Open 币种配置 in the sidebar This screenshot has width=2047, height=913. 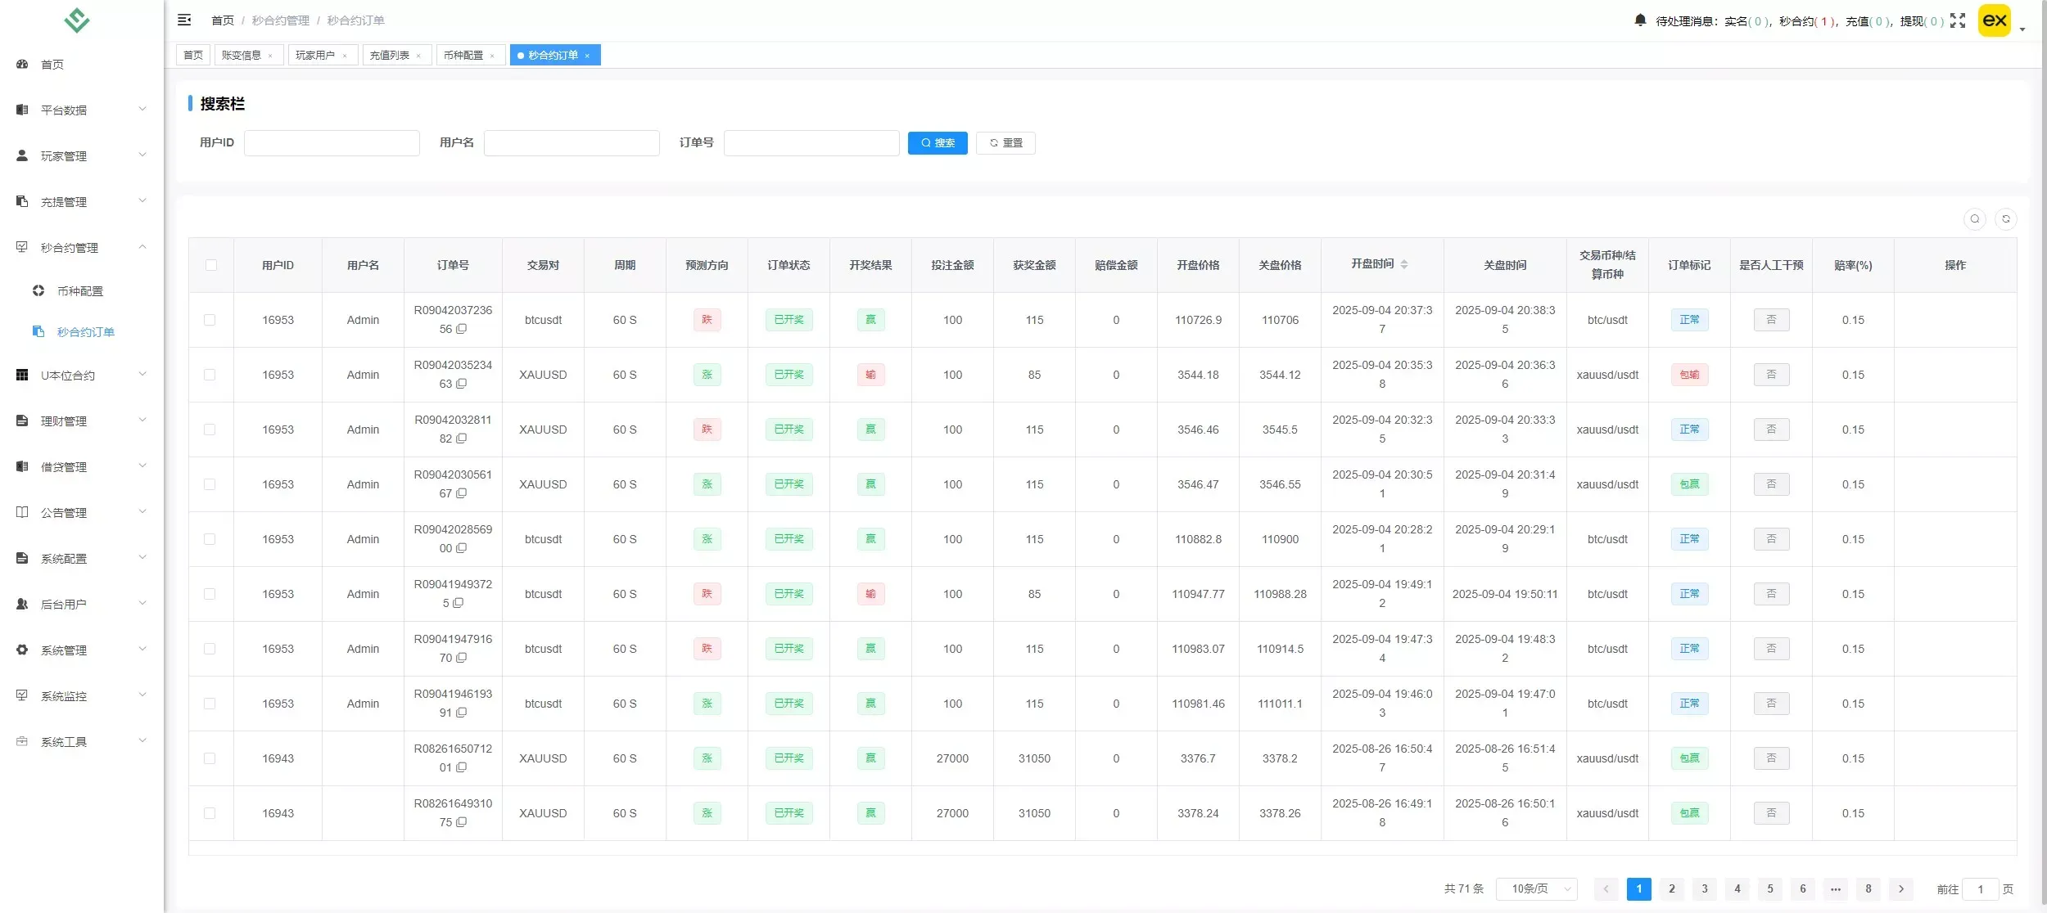(80, 291)
